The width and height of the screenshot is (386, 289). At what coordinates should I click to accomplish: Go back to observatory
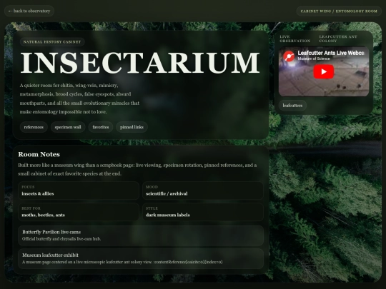(x=29, y=11)
